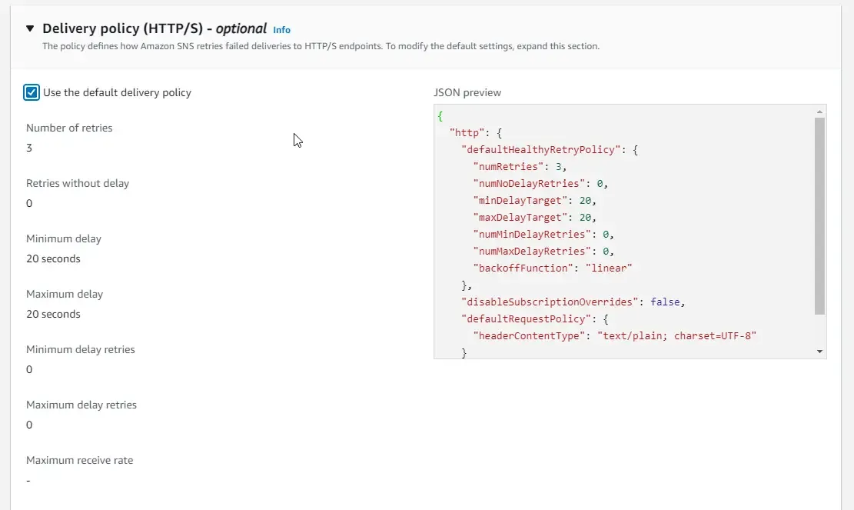854x510 pixels.
Task: Click the JSON preview vertical scrollbar thumb
Action: [820, 215]
